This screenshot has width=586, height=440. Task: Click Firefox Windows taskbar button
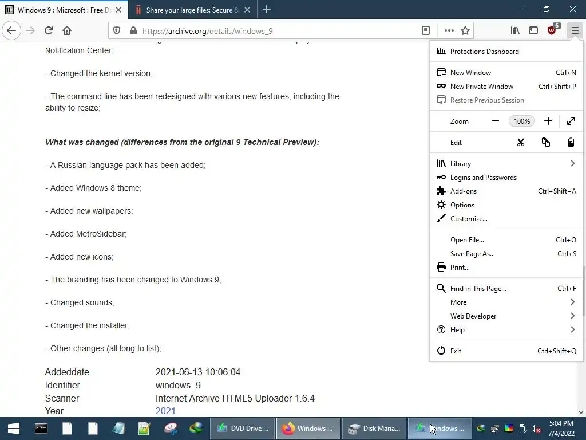pyautogui.click(x=308, y=429)
